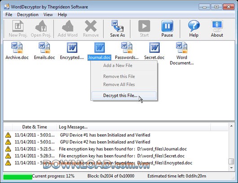This screenshot has width=238, height=183.
Task: Choose Remove this File context entry
Action: [124, 76]
